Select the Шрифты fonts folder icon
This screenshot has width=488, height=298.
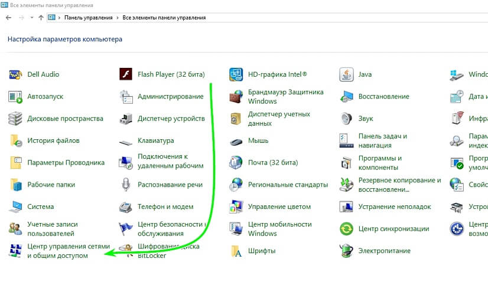pos(236,251)
